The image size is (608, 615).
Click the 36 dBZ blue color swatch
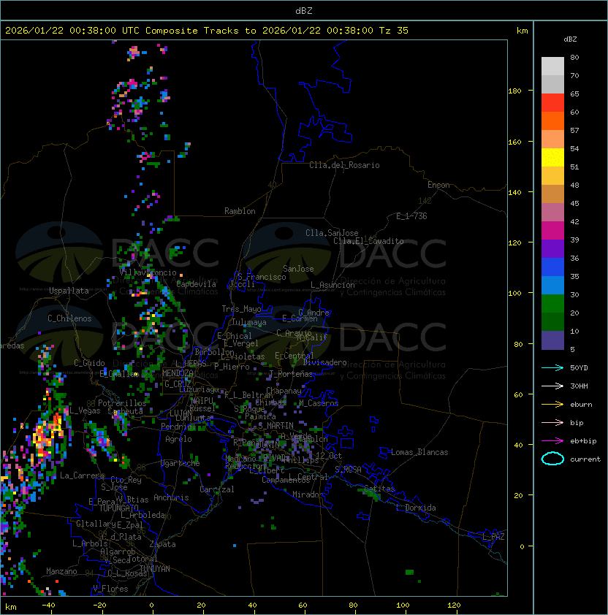coord(552,267)
